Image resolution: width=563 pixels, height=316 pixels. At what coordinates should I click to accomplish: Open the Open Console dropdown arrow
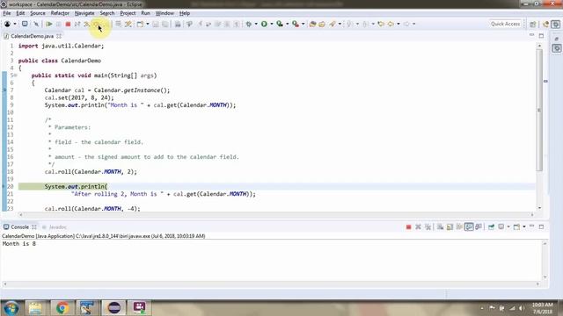click(x=524, y=226)
